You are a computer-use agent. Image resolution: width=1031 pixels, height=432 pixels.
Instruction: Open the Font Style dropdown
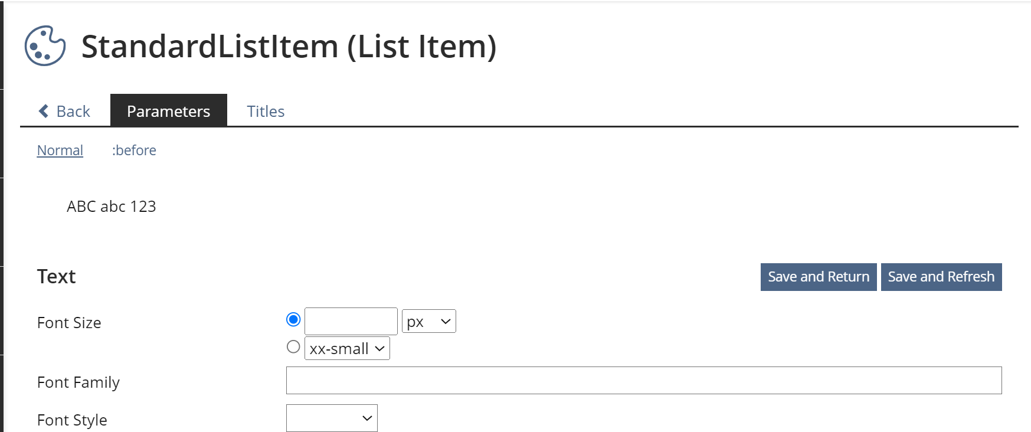(x=332, y=418)
